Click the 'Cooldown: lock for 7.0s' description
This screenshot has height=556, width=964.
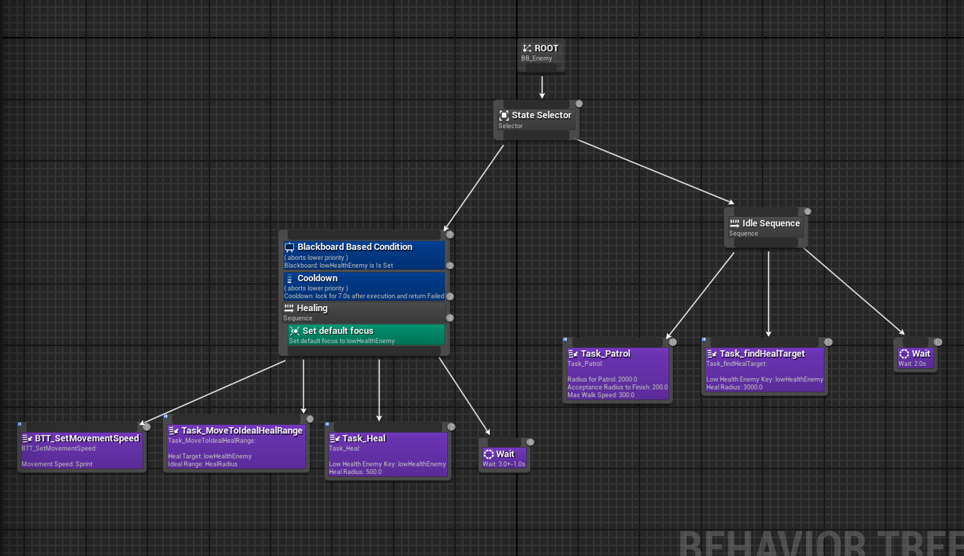(x=364, y=296)
